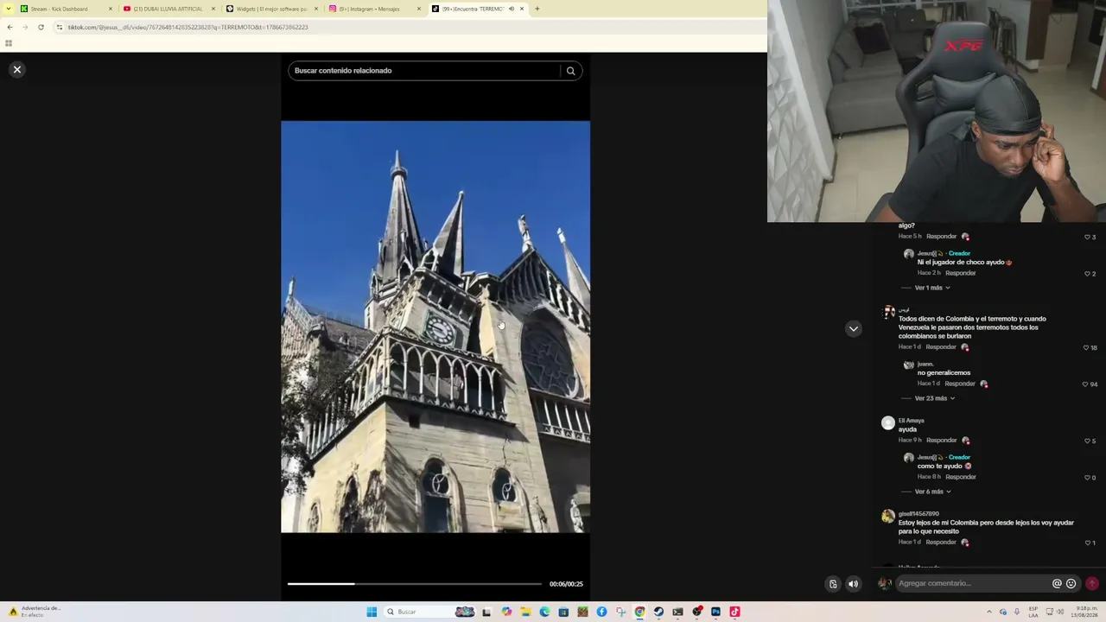Open Copilot from the taskbar
This screenshot has width=1106, height=622.
pos(506,612)
